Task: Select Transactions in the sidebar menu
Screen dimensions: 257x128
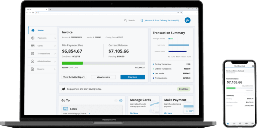Action: point(42,54)
